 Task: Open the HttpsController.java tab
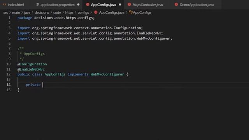[x=148, y=5]
